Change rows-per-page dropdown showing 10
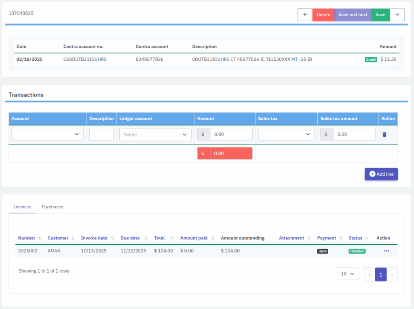Viewport: 414px width, 309px height. tap(348, 274)
